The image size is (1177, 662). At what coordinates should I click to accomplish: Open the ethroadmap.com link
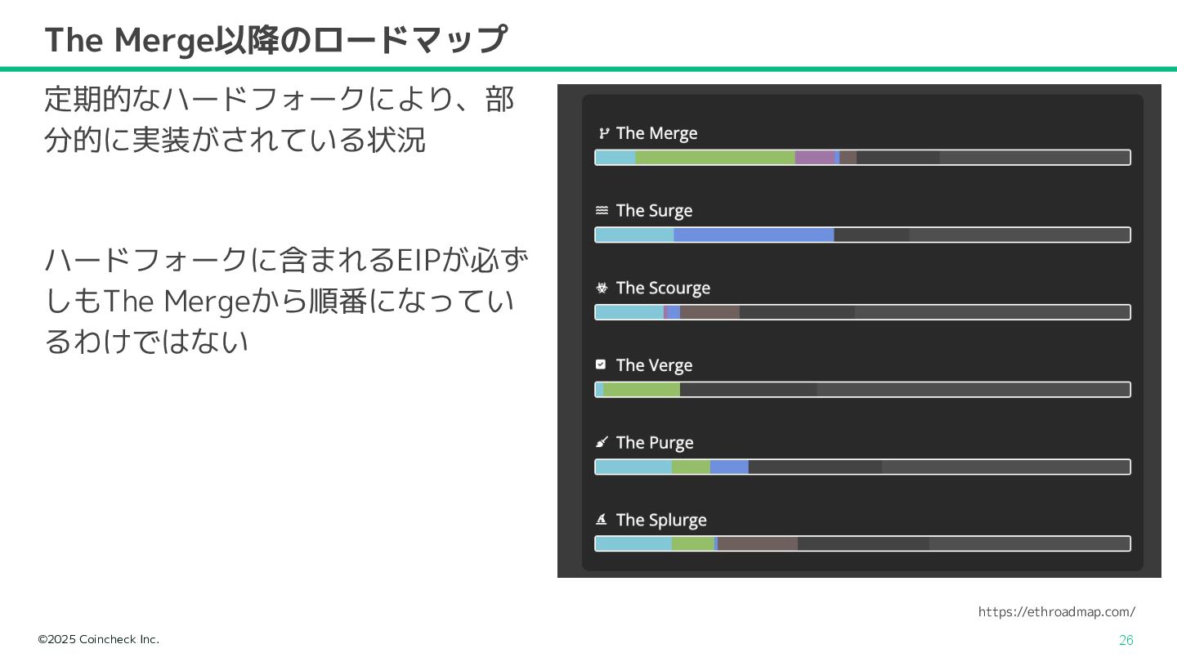(x=1057, y=611)
